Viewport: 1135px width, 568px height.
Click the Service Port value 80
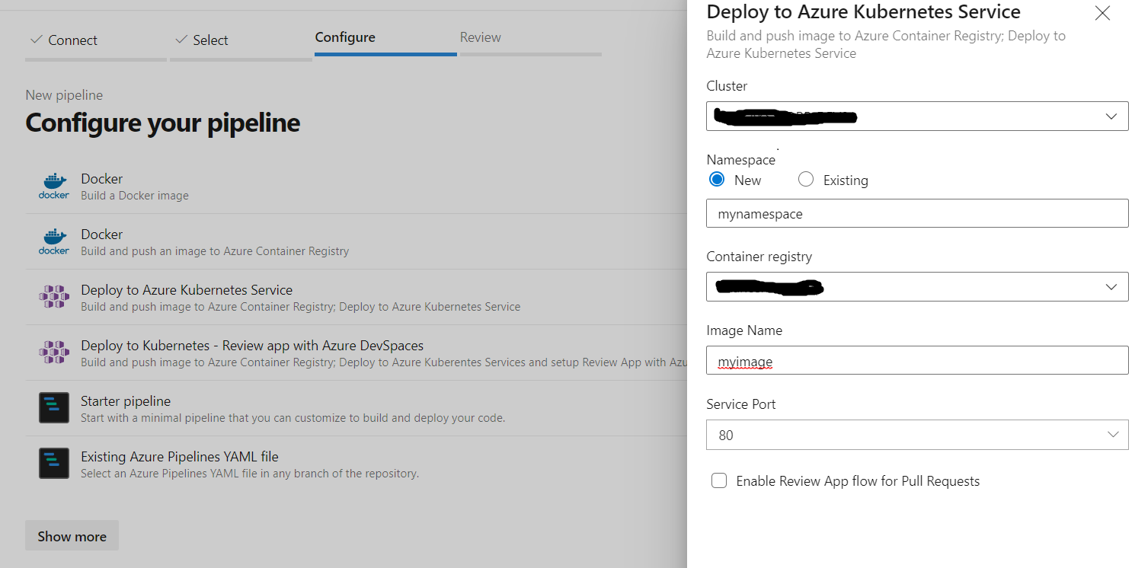726,436
